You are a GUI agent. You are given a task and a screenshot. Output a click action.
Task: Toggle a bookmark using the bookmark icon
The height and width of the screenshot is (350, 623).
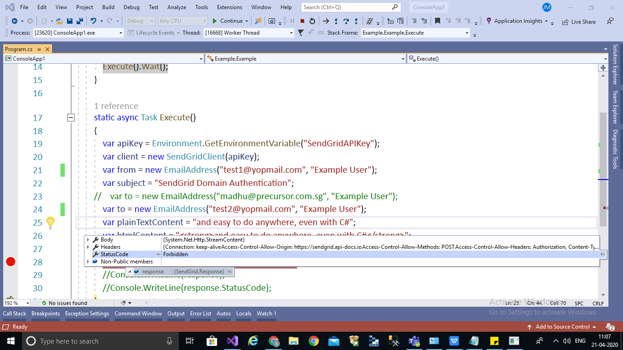437,20
